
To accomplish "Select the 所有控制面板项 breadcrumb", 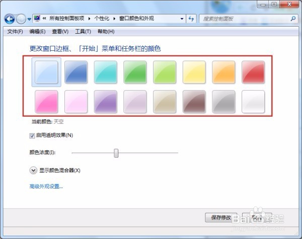I will pos(67,19).
